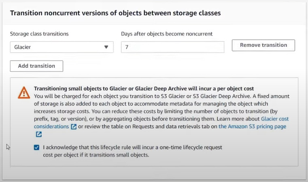Image resolution: width=308 pixels, height=182 pixels.
Task: Click the warning heading about per object cost
Action: click(x=144, y=88)
